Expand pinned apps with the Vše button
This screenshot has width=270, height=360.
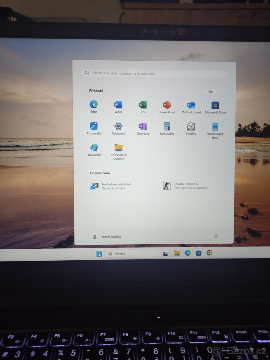click(x=212, y=91)
